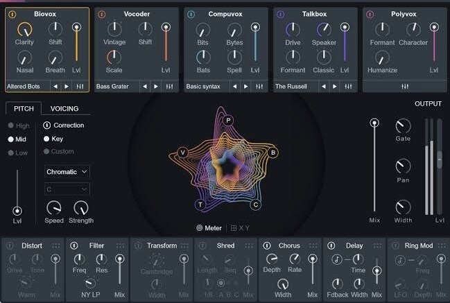The image size is (450, 303).
Task: Select next Talkbox preset arrow
Action: [335, 87]
